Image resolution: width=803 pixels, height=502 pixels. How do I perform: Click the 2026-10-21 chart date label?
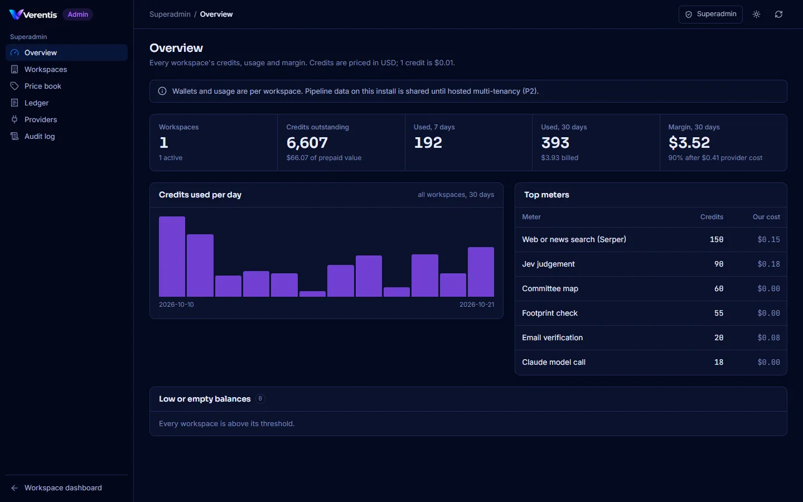(477, 305)
